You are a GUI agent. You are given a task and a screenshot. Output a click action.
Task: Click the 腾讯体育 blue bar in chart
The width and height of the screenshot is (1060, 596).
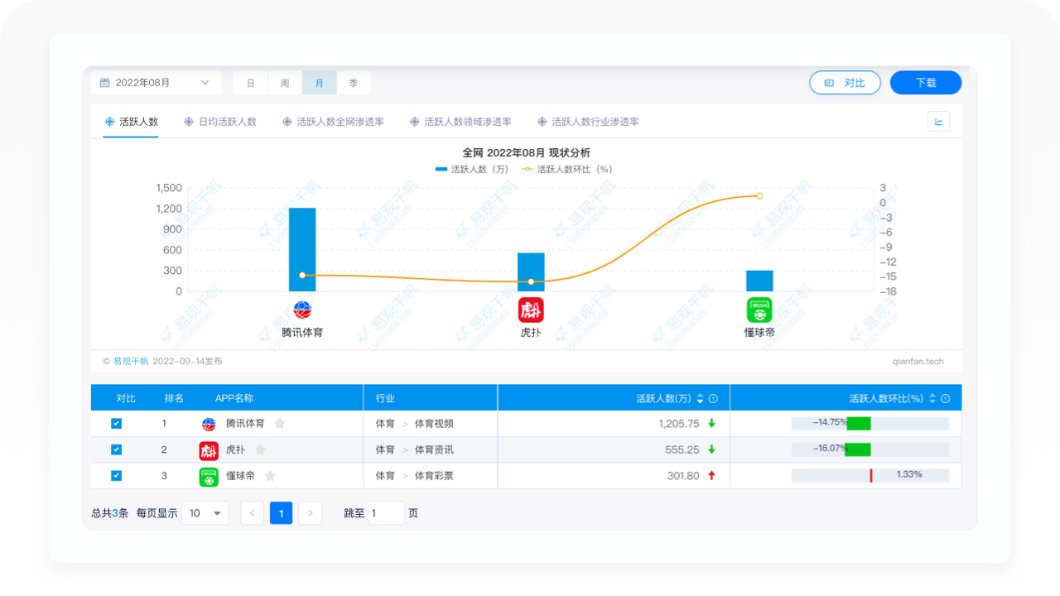[302, 250]
